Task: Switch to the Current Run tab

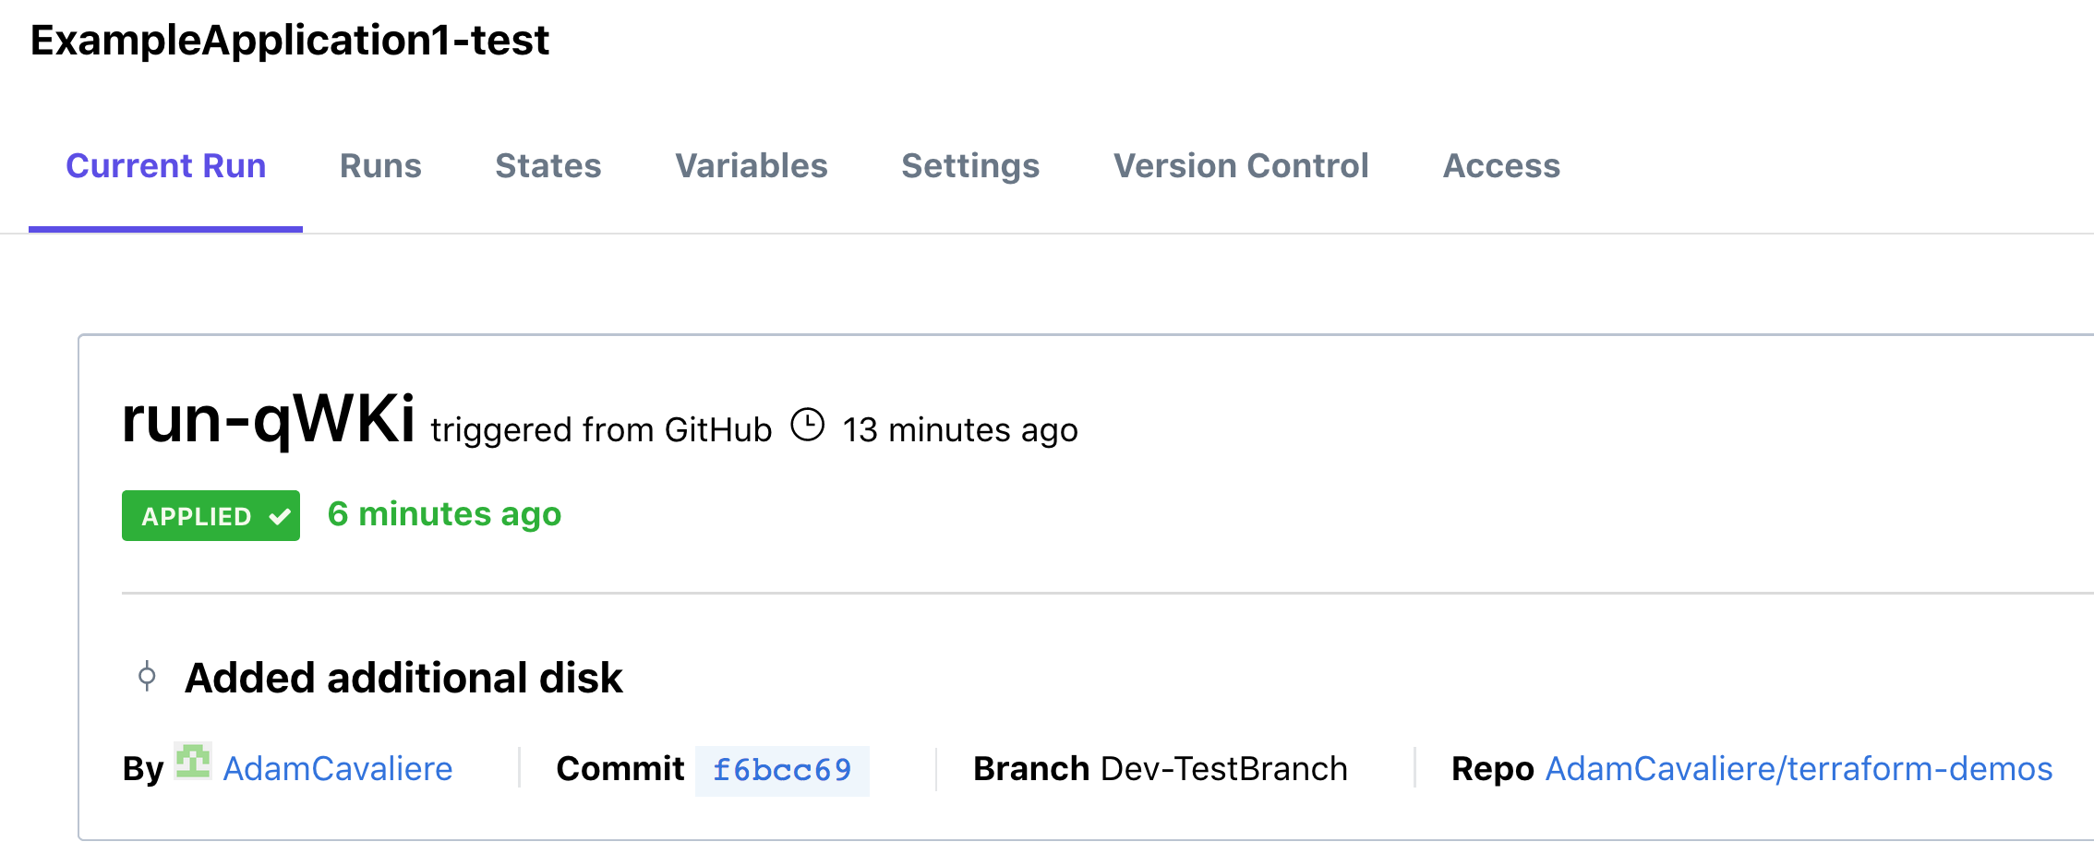Action: (166, 166)
